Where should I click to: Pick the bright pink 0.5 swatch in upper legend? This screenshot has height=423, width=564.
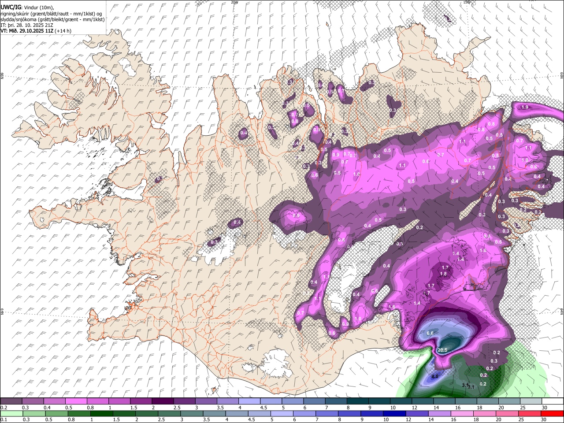76,401
